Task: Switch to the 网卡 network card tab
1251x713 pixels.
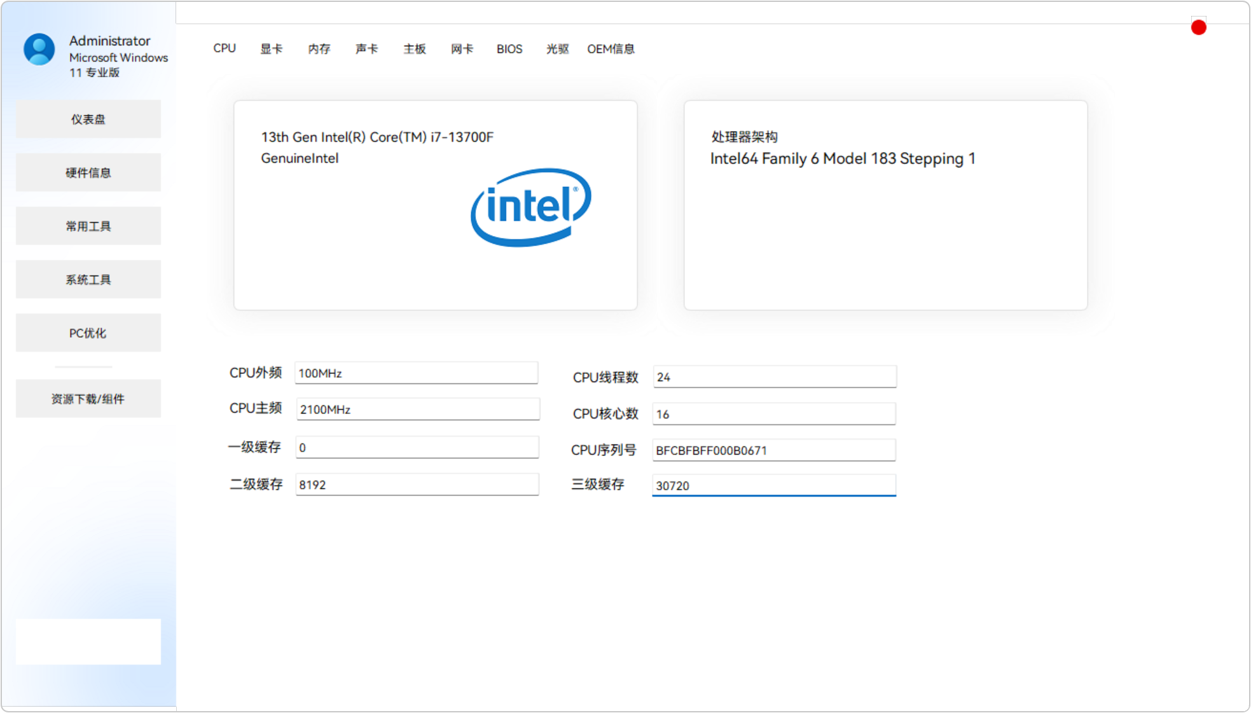Action: (x=462, y=49)
